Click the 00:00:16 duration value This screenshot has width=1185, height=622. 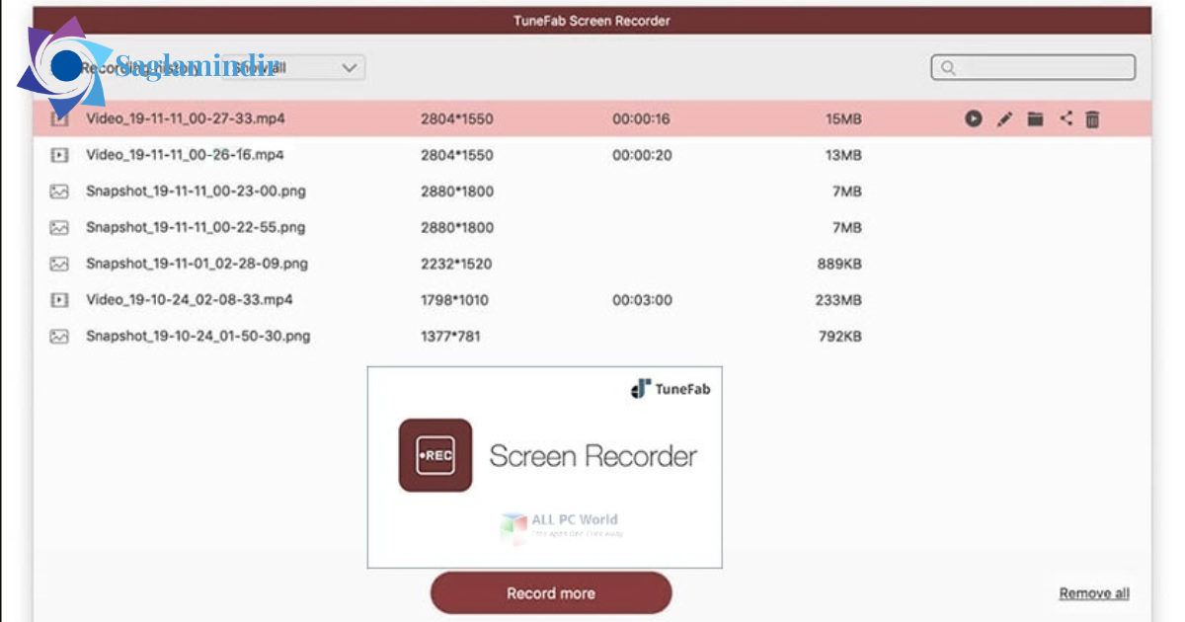[641, 119]
